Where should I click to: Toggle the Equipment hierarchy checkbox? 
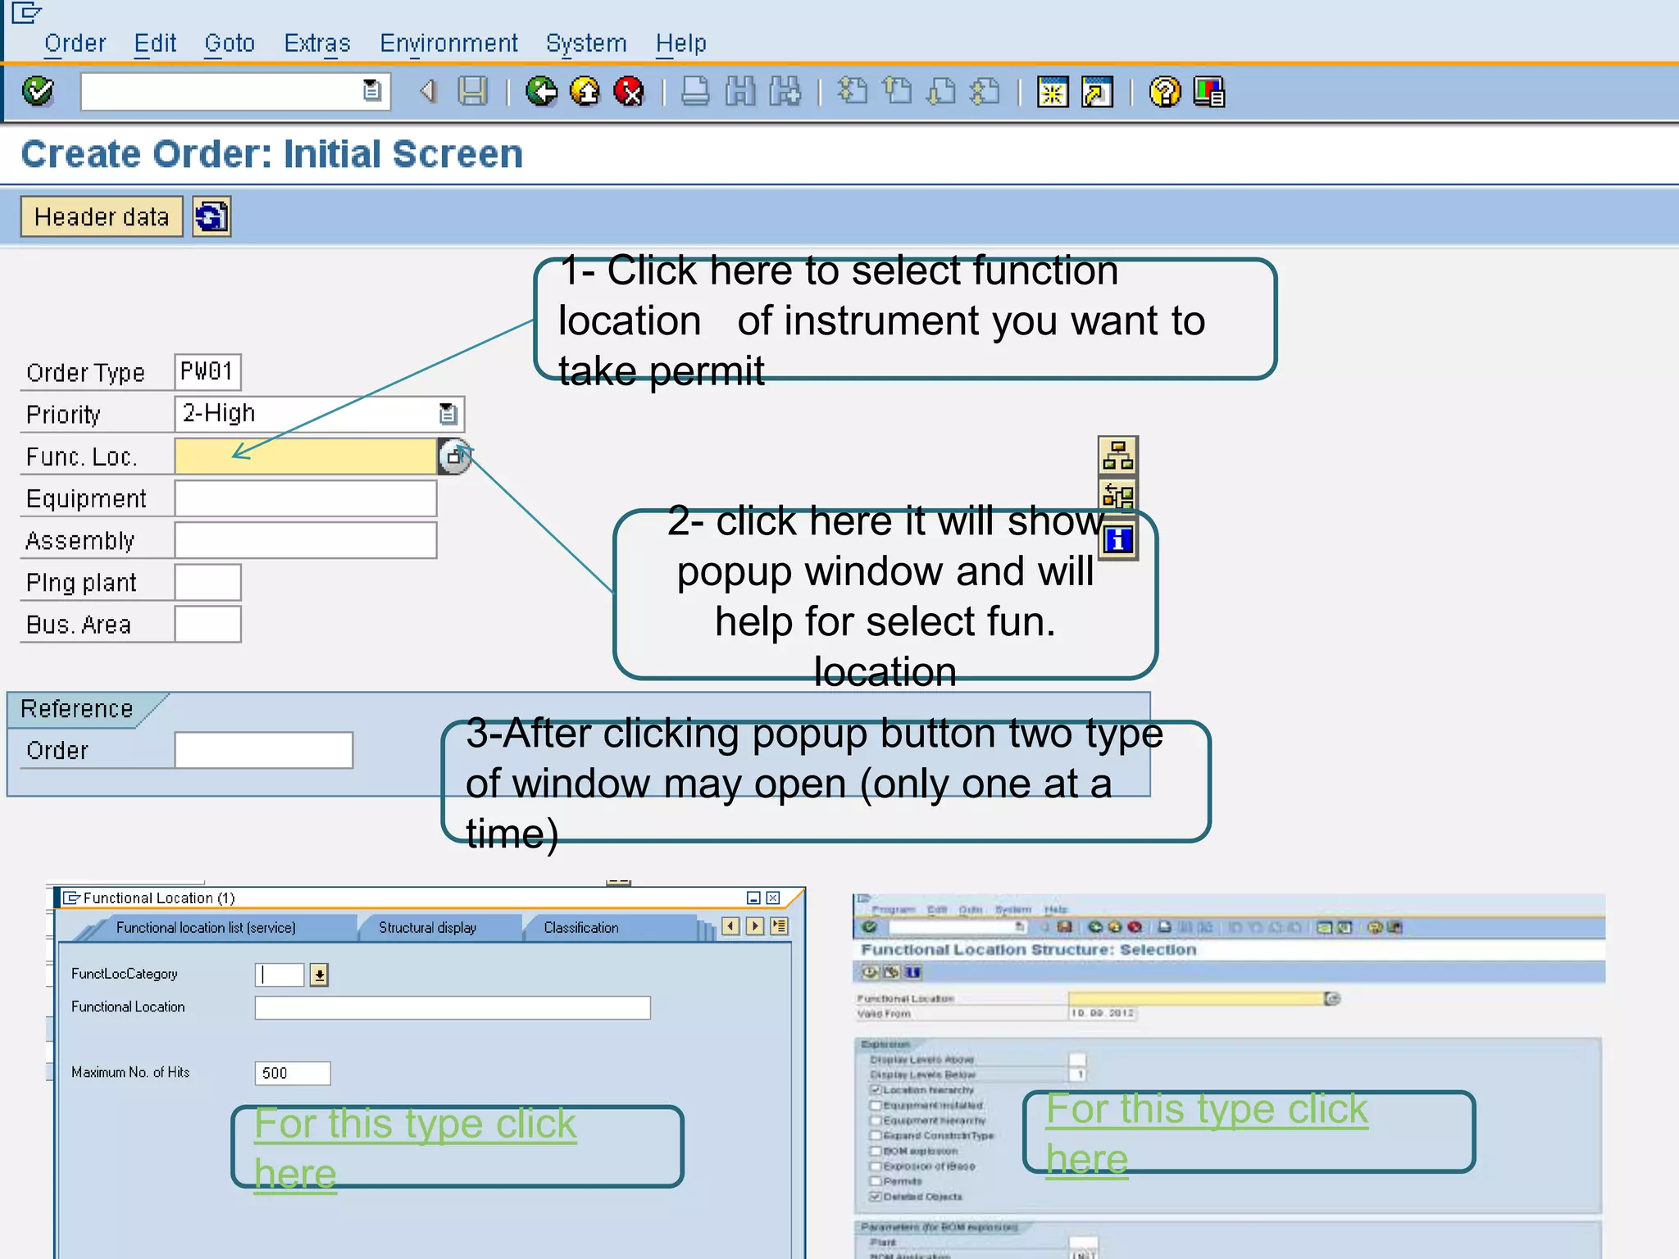pos(876,1120)
